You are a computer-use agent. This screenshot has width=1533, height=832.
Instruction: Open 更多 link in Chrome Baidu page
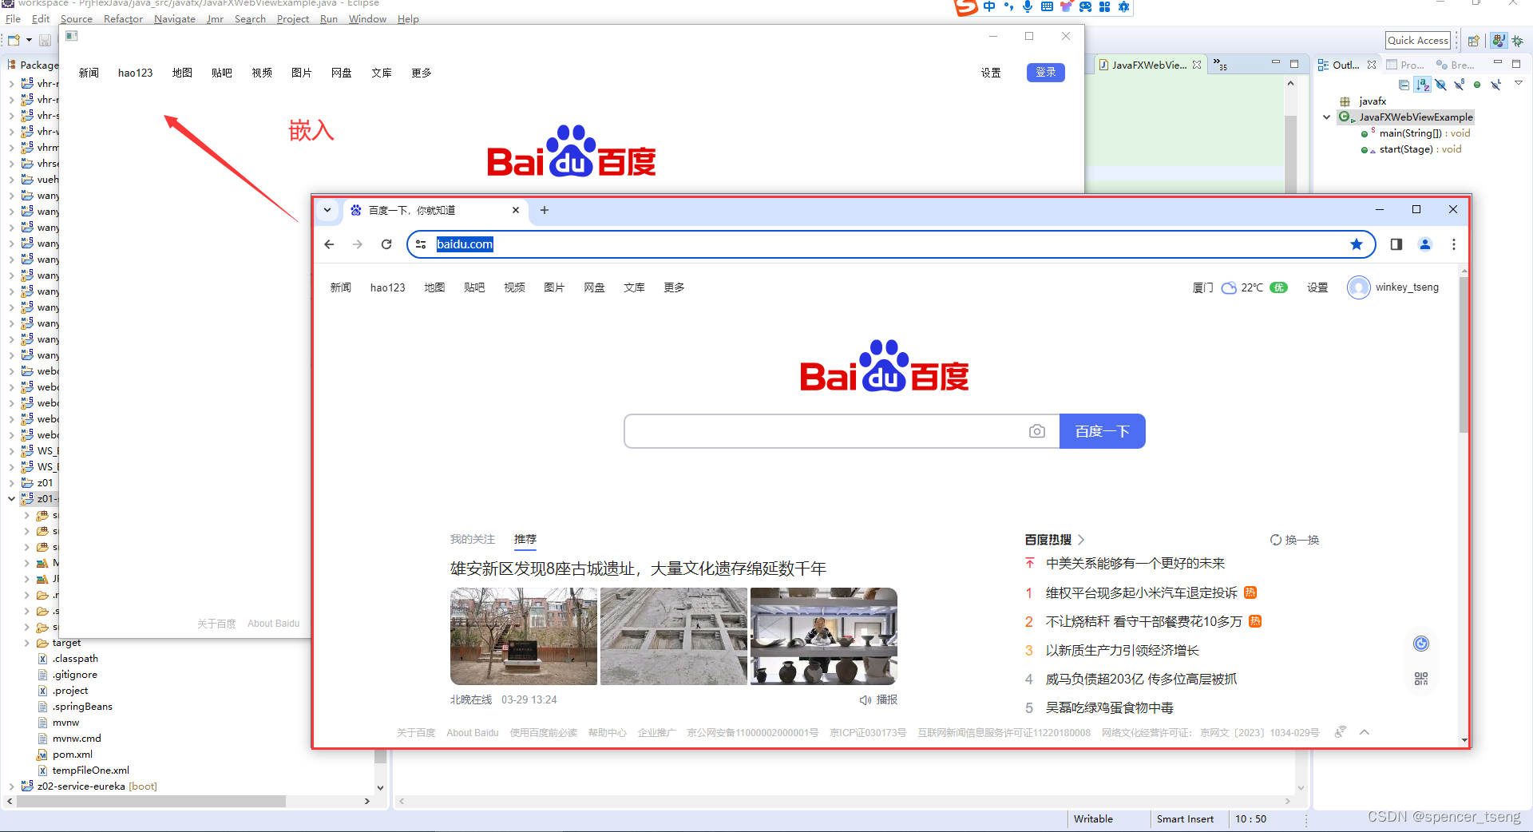click(675, 287)
